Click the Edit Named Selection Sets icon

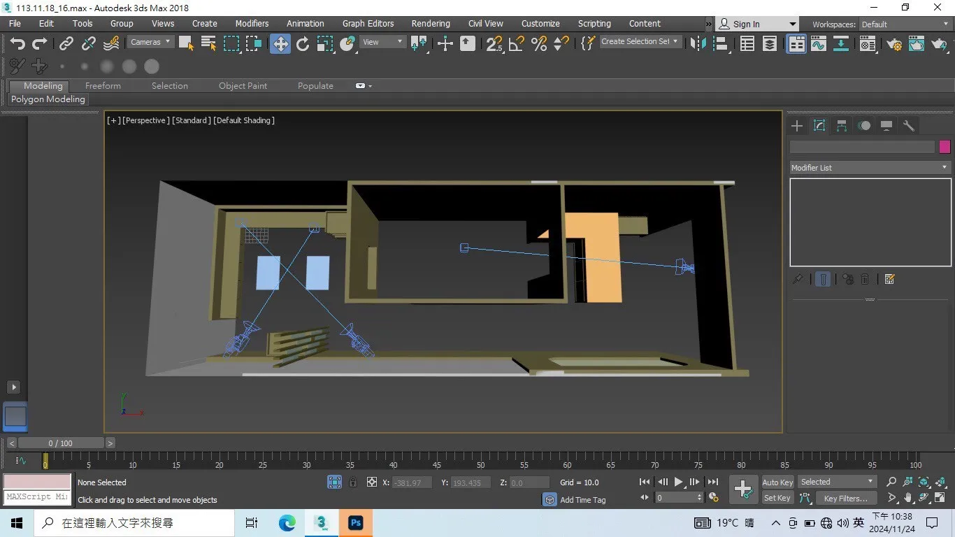[x=587, y=43]
